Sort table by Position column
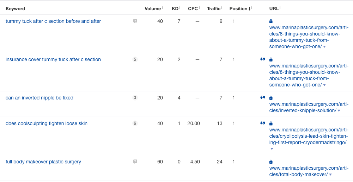Image resolution: width=353 pixels, height=182 pixels. 239,8
